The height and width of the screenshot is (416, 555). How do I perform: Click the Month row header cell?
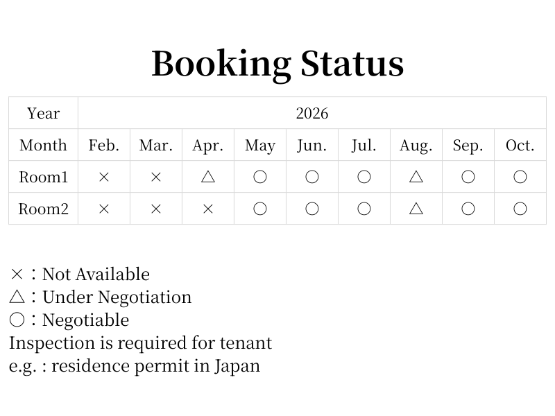coord(43,145)
